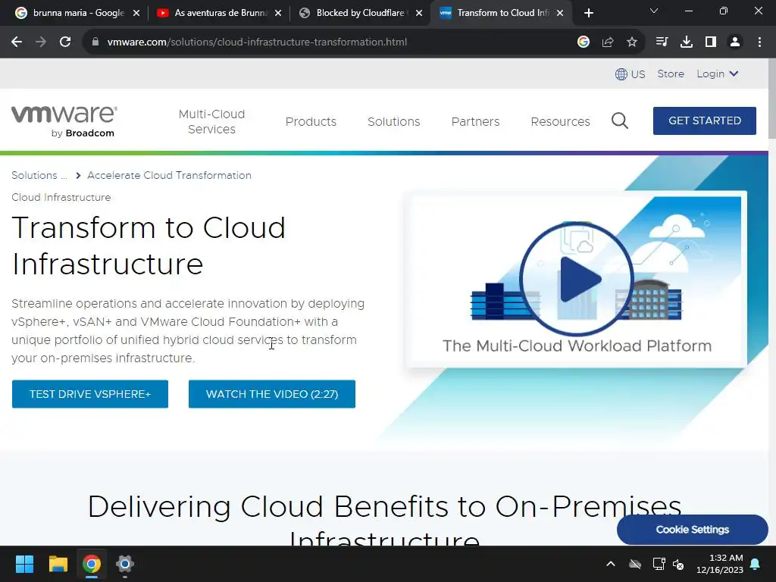This screenshot has height=582, width=776.
Task: Bookmark this page with the star
Action: pos(632,42)
